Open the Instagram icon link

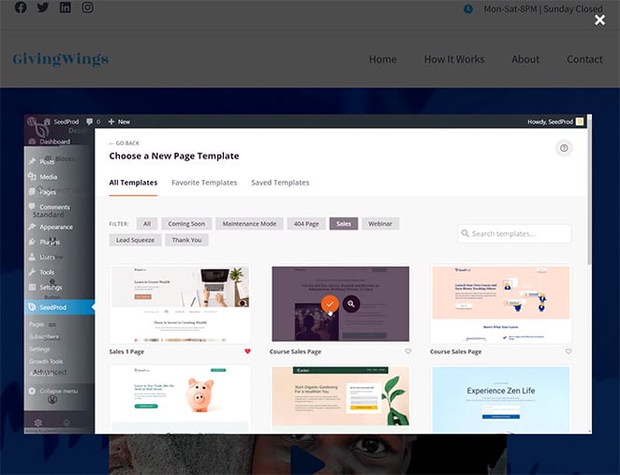point(87,7)
